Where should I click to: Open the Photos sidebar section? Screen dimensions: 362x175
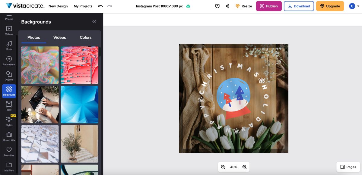pos(9,17)
